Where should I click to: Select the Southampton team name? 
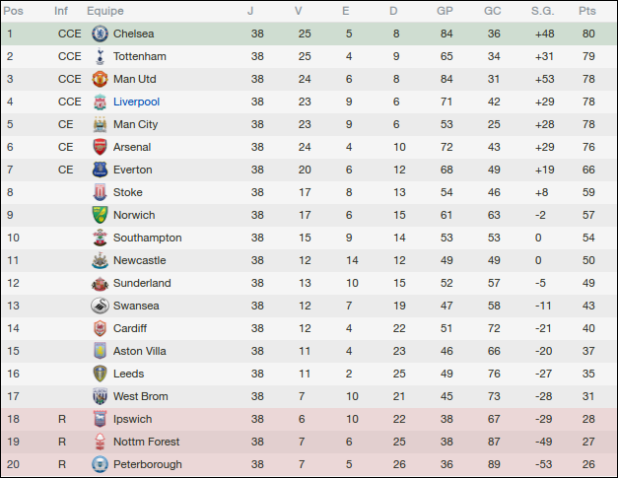(147, 238)
